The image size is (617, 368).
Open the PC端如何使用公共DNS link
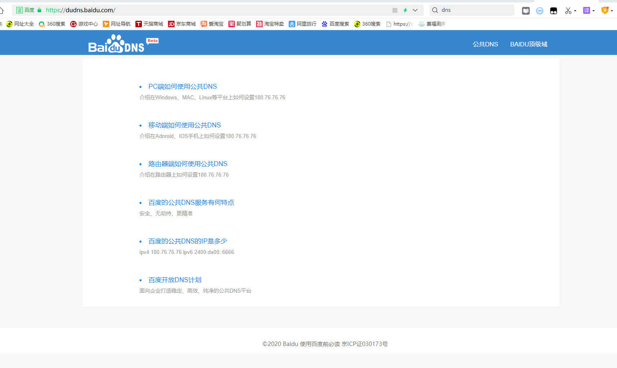(182, 86)
